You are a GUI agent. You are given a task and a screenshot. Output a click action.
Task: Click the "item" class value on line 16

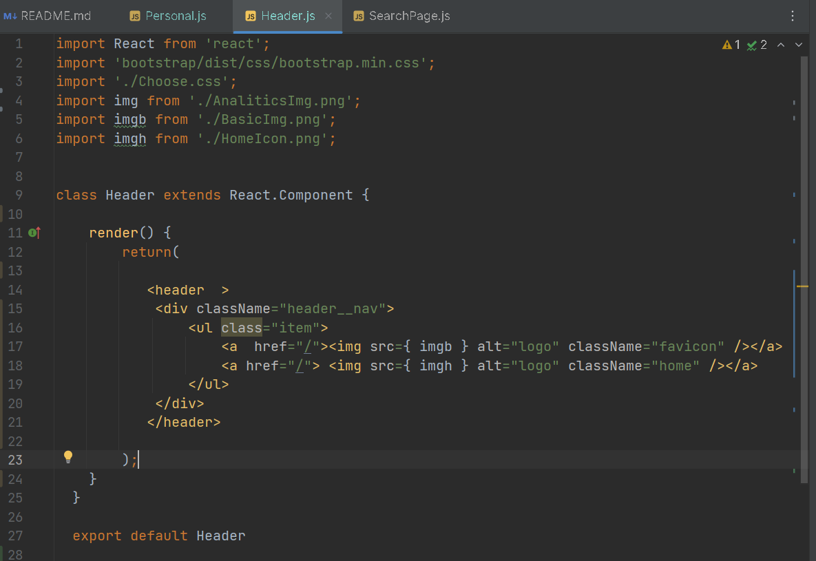pyautogui.click(x=295, y=328)
